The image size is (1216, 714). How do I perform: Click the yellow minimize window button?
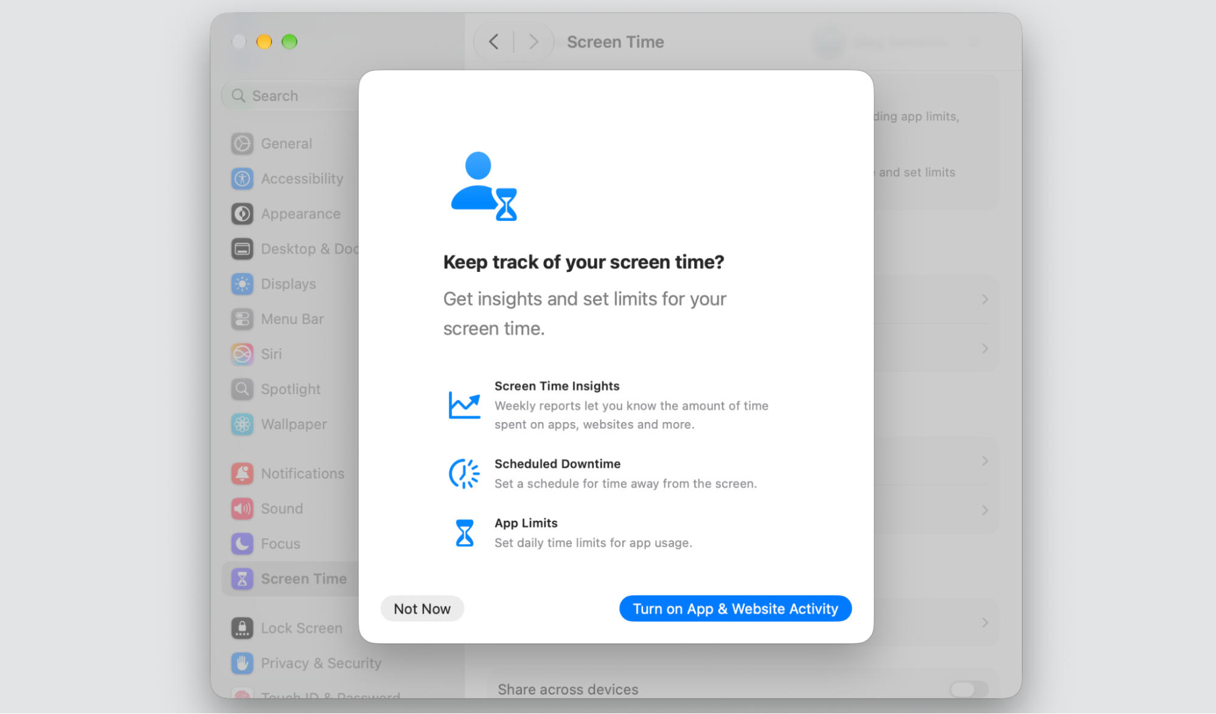click(264, 42)
